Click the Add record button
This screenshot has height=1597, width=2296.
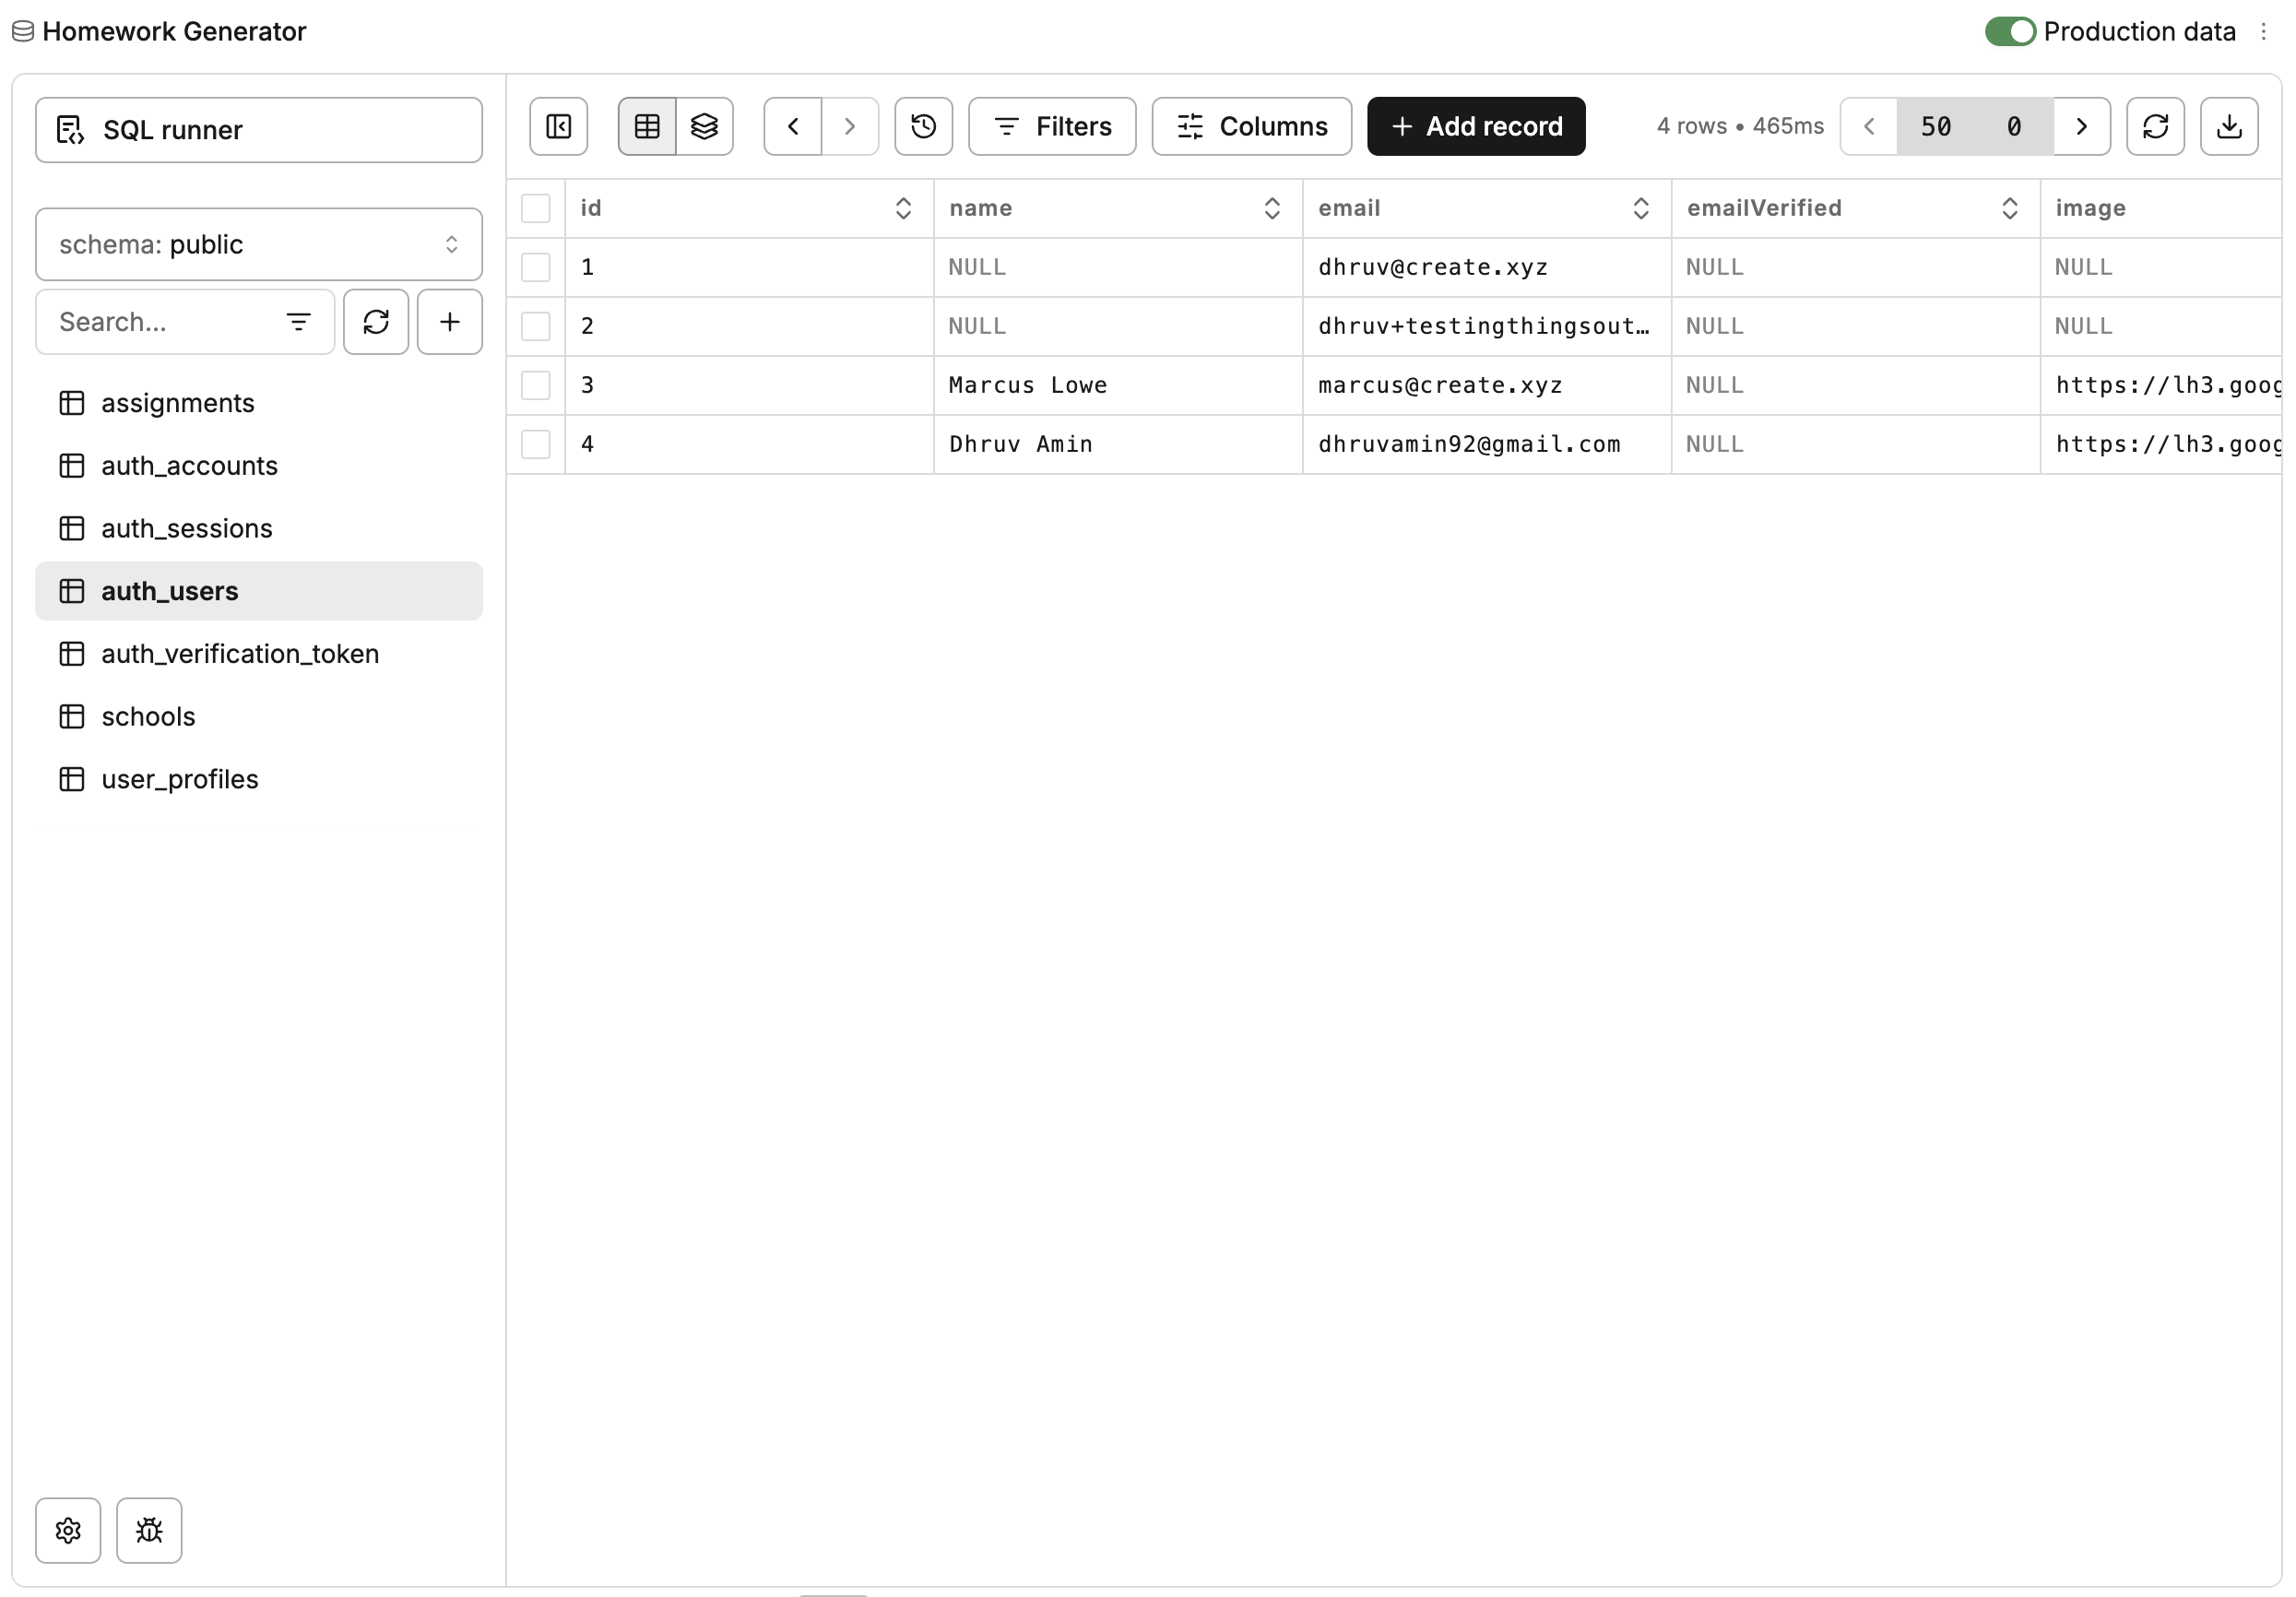click(x=1475, y=126)
